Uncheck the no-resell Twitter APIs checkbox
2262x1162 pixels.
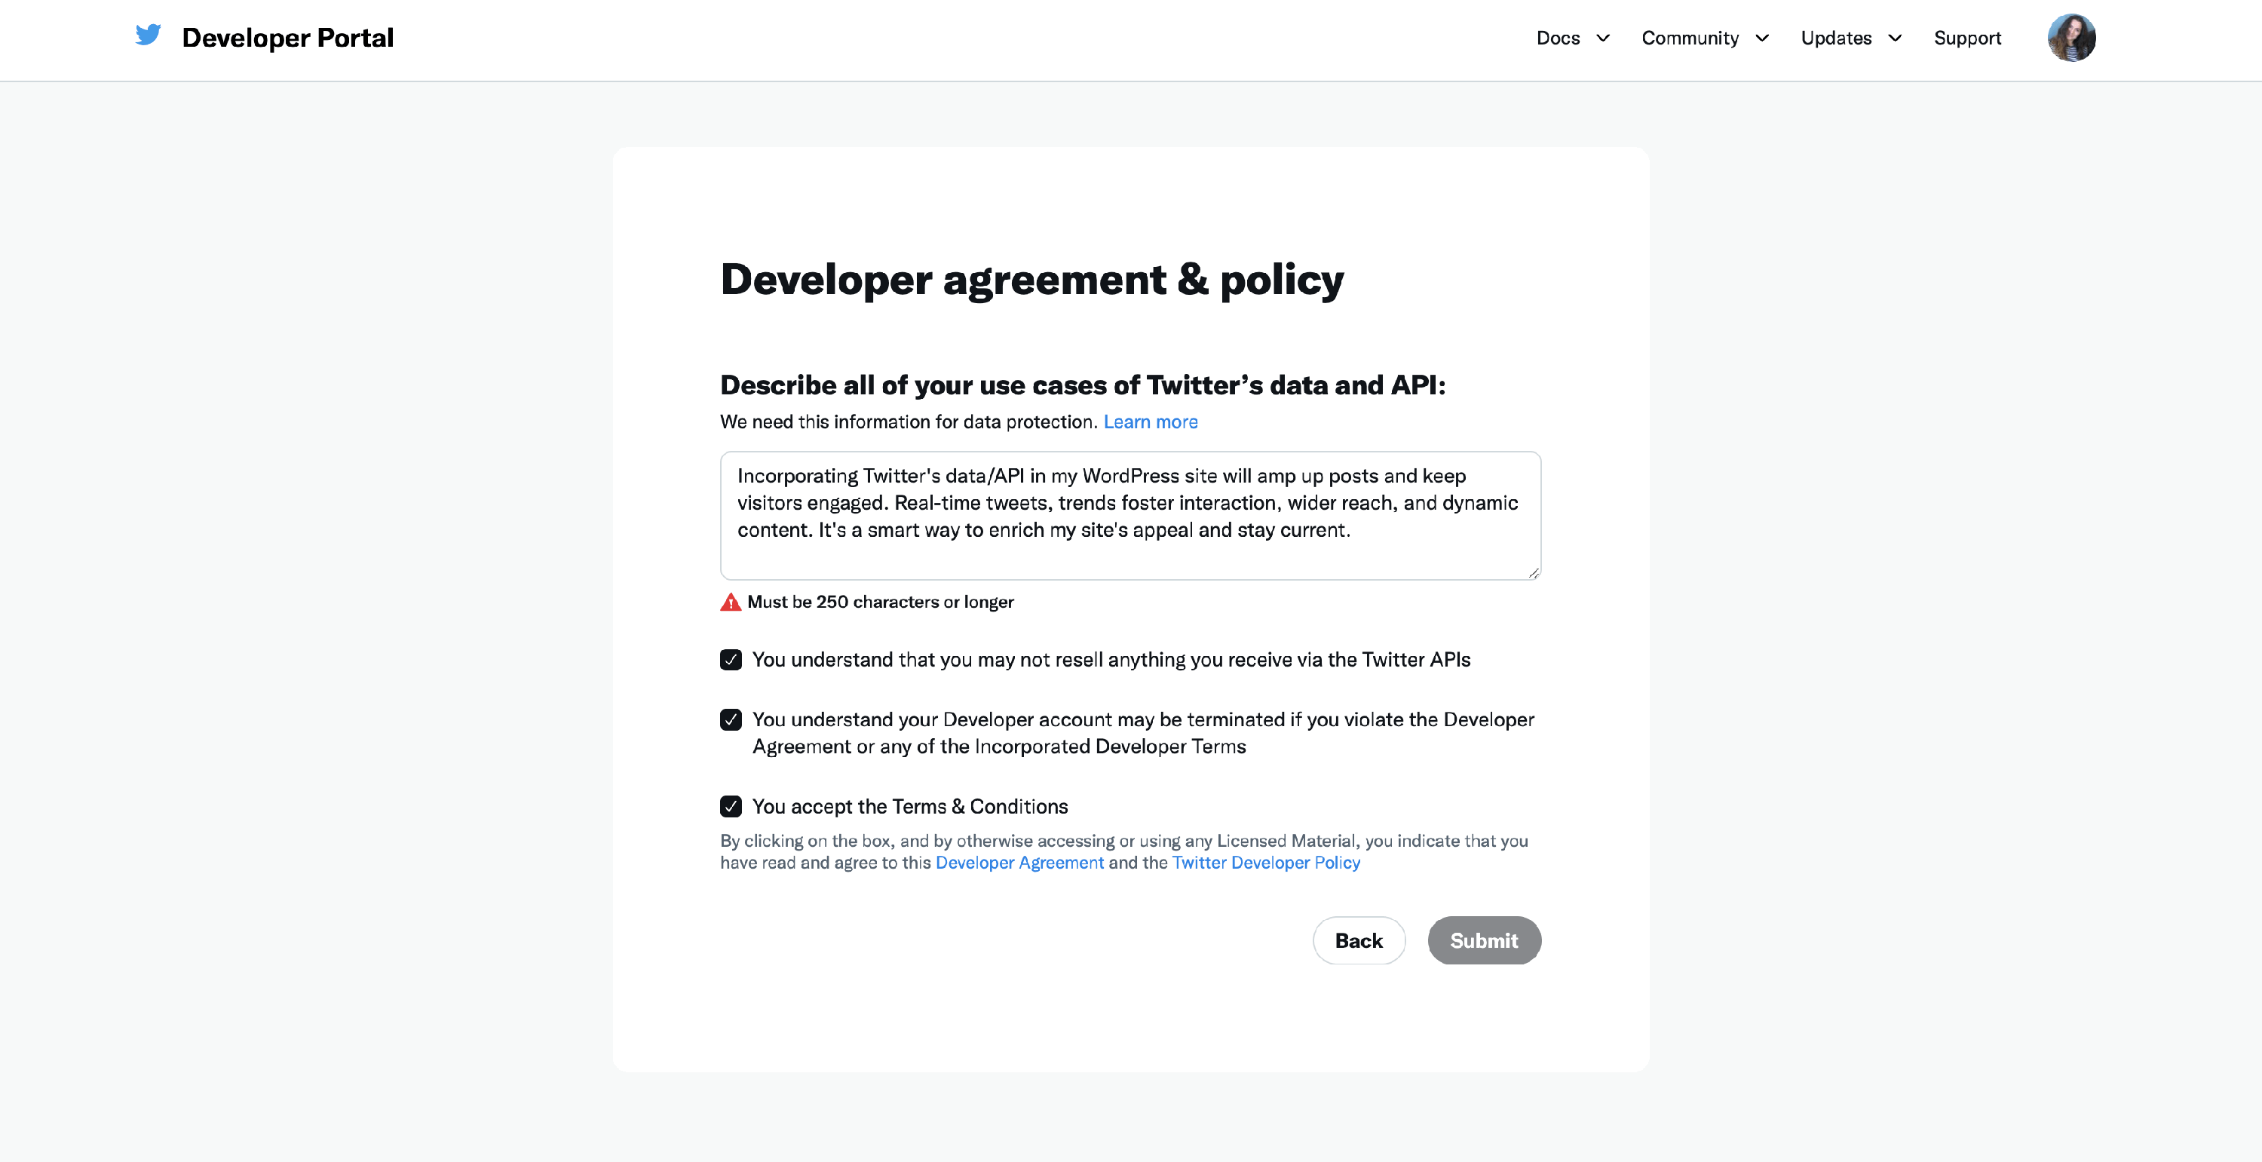[x=731, y=660]
